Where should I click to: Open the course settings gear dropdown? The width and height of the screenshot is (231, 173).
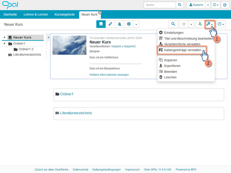click(x=210, y=24)
